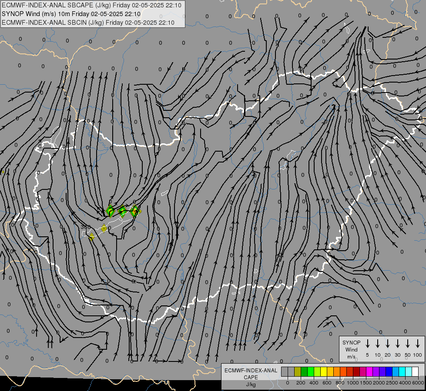Select the bright green CAPE legend swatch

click(x=311, y=371)
